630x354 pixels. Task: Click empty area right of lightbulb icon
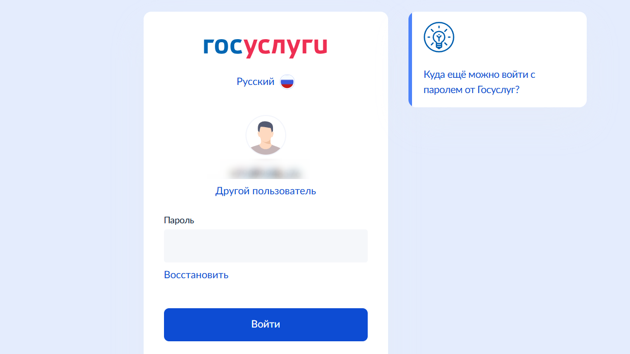(519, 37)
